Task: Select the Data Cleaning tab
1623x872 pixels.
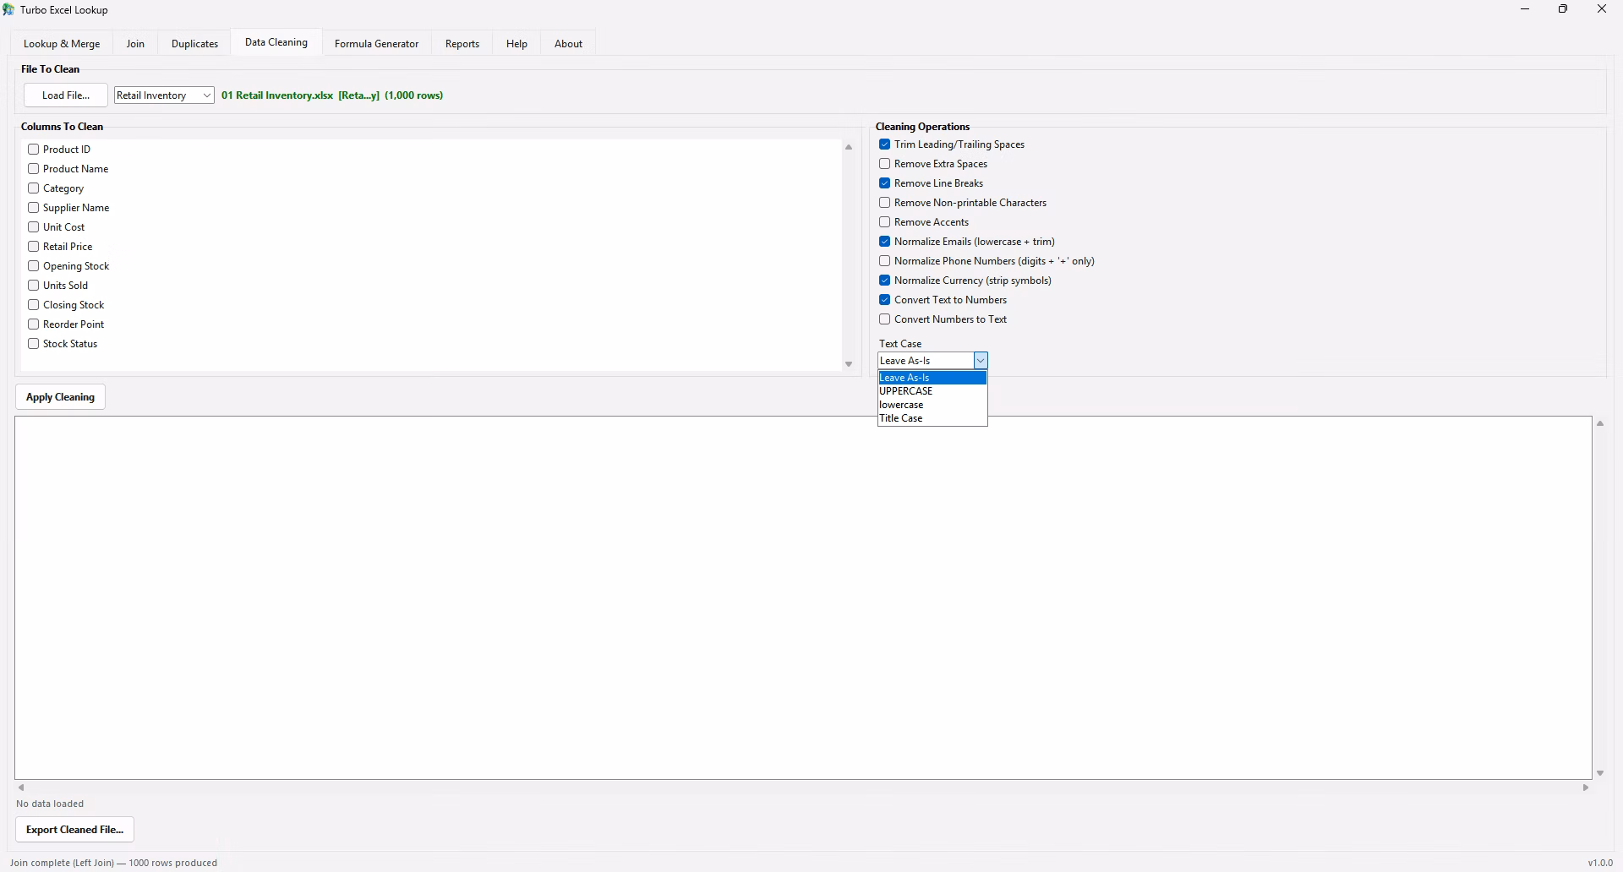Action: pyautogui.click(x=276, y=42)
